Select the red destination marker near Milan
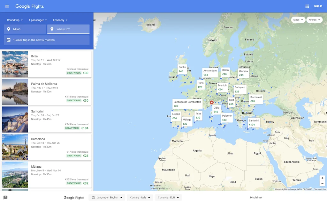The height and width of the screenshot is (204, 327). [x=211, y=102]
